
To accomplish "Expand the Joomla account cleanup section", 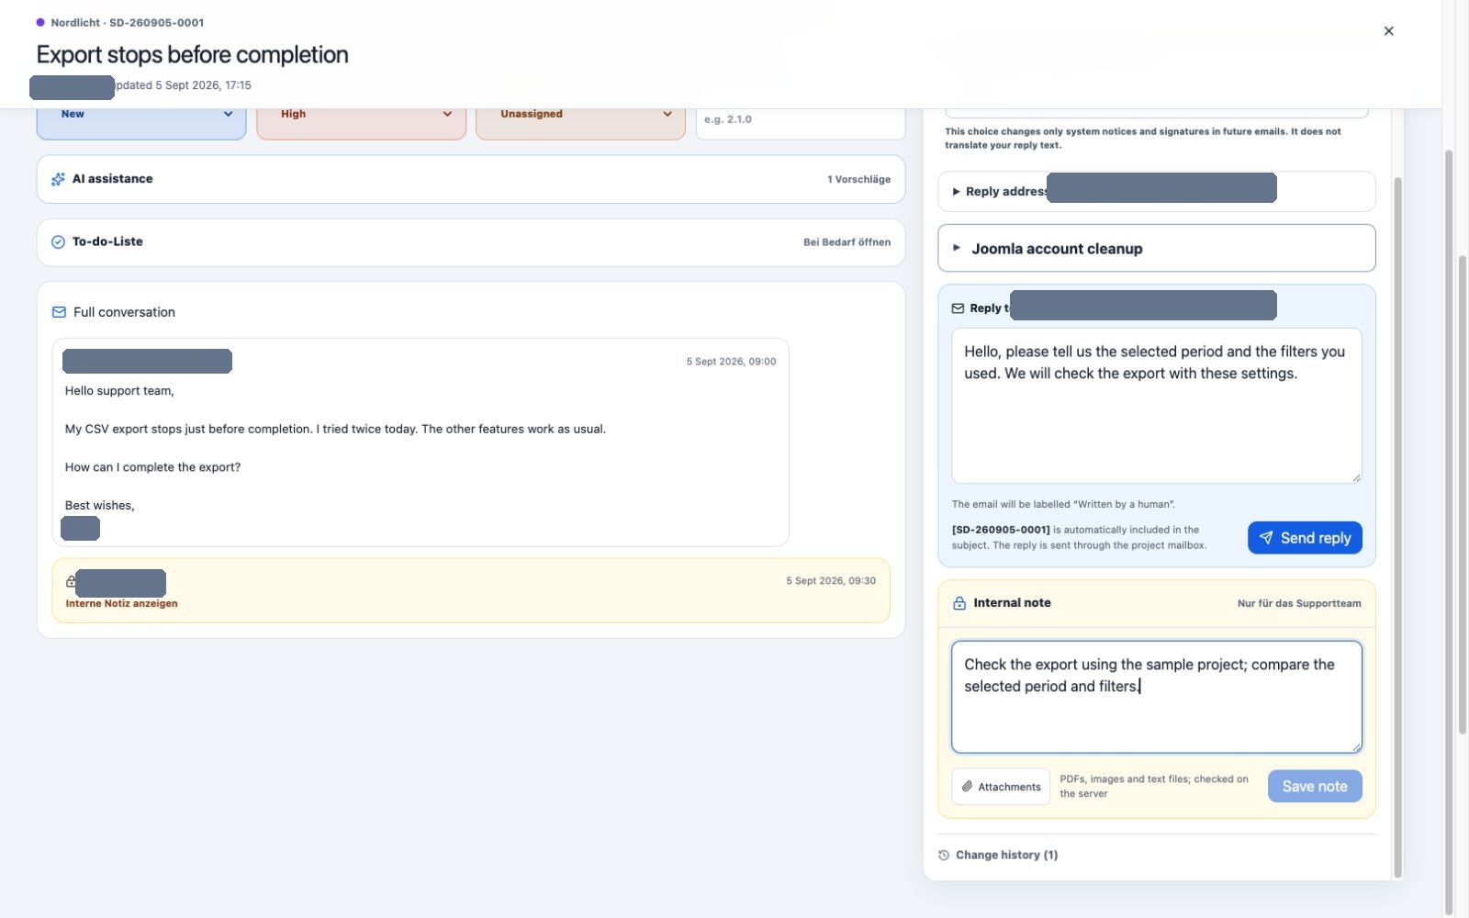I will click(1157, 248).
